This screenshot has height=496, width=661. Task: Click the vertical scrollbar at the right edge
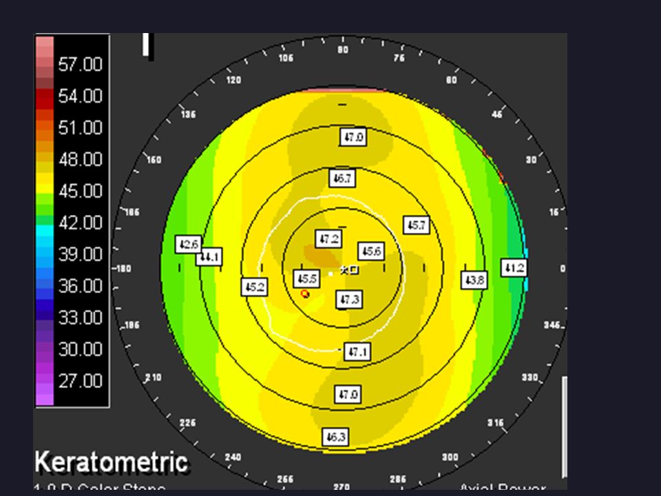pos(565,427)
